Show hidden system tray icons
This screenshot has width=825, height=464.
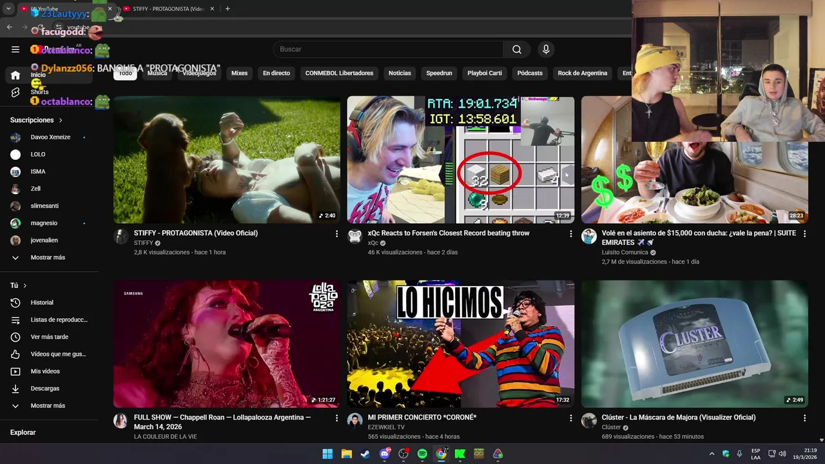click(x=712, y=454)
